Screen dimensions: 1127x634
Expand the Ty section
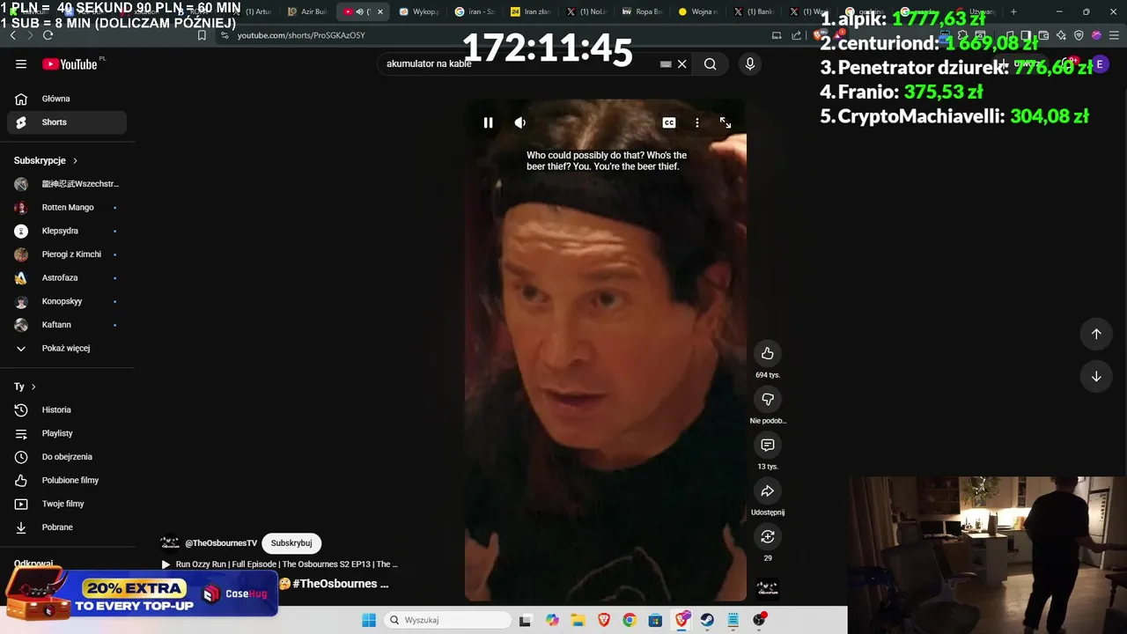click(25, 387)
